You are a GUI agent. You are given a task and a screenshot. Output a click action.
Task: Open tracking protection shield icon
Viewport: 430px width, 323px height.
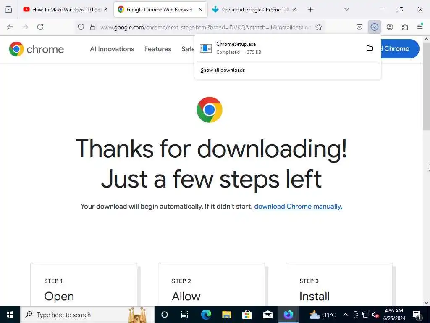[81, 27]
